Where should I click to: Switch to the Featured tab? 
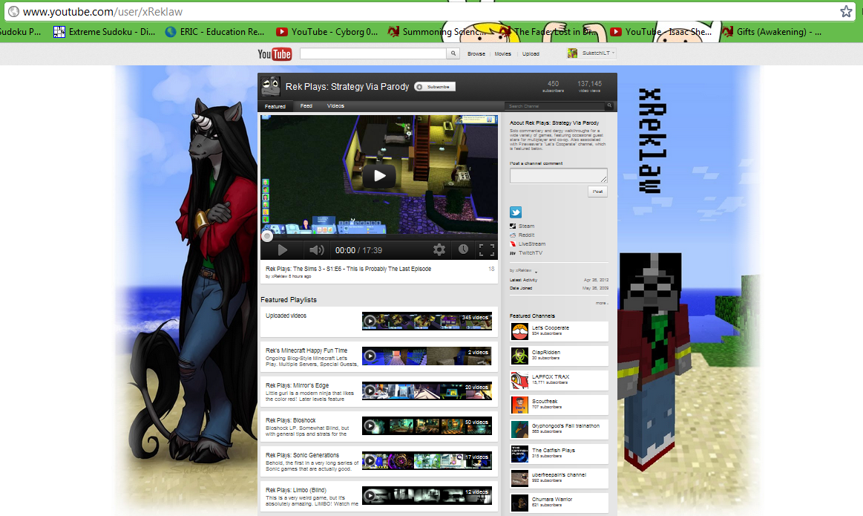275,106
